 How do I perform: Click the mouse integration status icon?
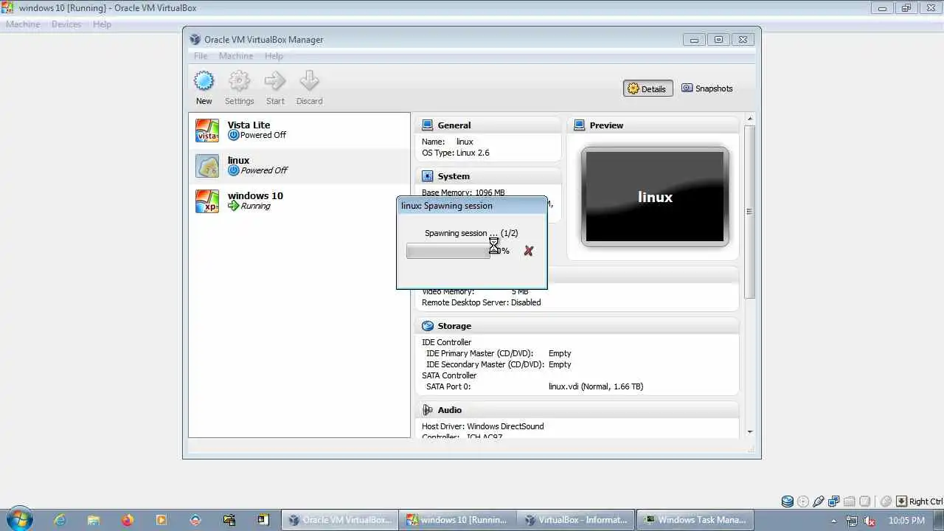click(886, 502)
